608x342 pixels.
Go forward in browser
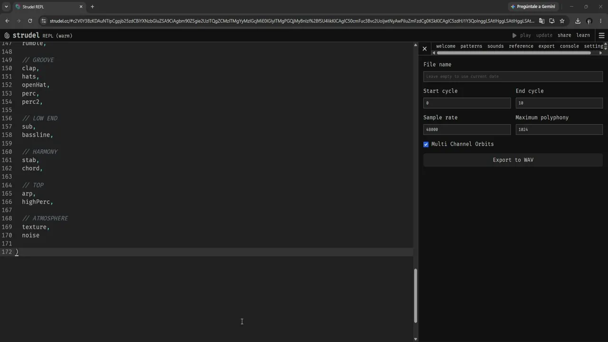[19, 21]
